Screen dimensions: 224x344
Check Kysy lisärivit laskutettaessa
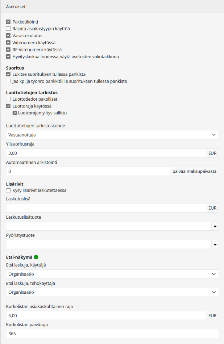click(x=8, y=190)
